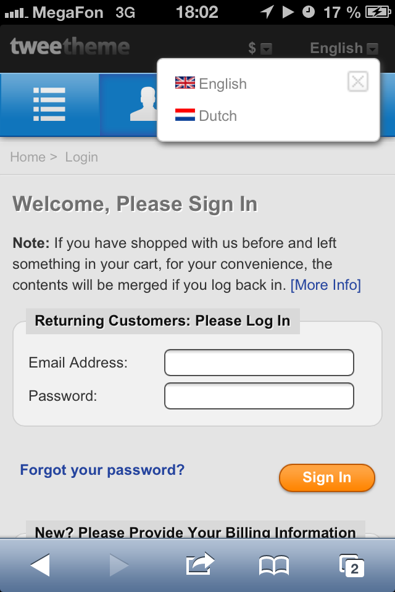Focus the Password field
The height and width of the screenshot is (592, 395).
259,396
